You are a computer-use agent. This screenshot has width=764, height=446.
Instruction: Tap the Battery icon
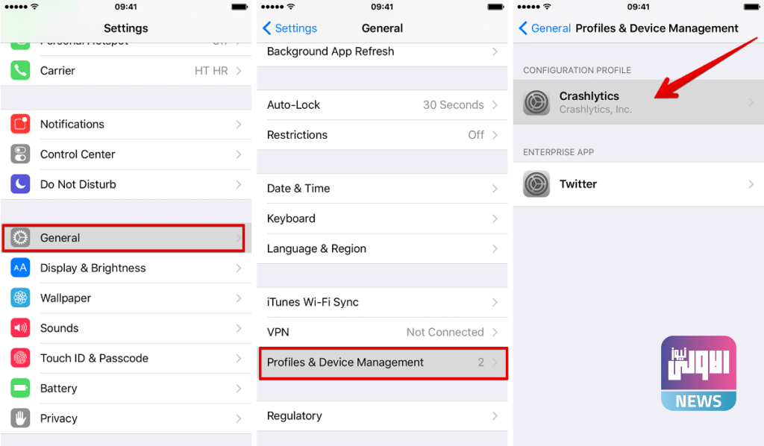(x=20, y=389)
